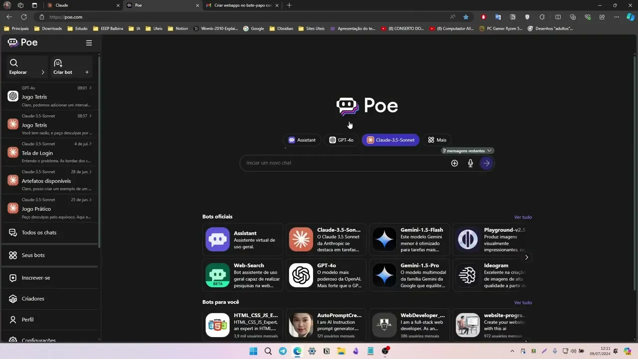Select the Claude-3.5-Sonnet bot chip
638x359 pixels.
391,140
